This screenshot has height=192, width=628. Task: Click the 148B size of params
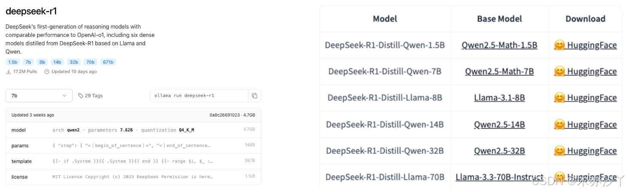coord(250,146)
